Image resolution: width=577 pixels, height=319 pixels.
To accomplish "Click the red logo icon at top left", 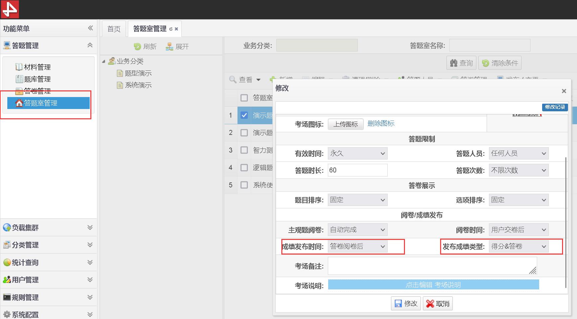I will pos(10,9).
